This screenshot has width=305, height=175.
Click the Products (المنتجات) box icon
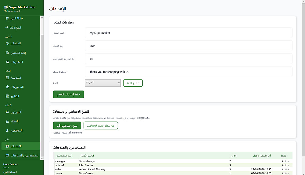click(7, 43)
